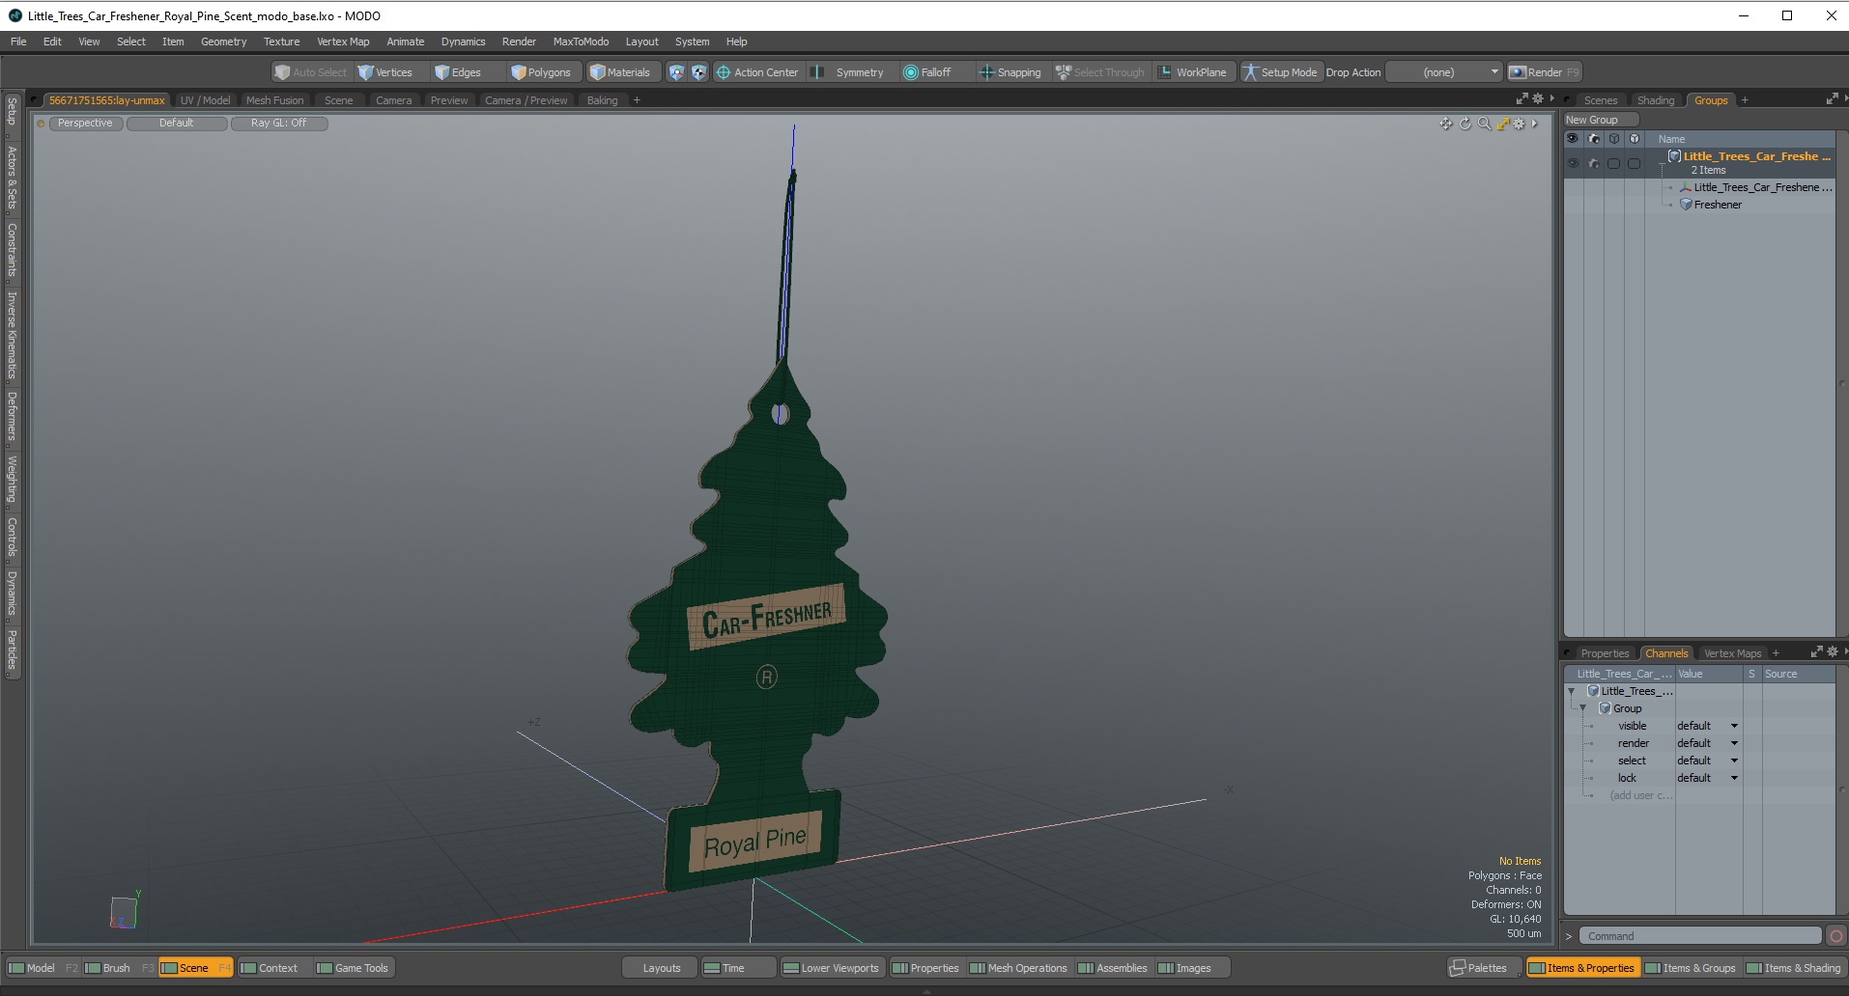Open Channels panel gear settings
Image resolution: width=1849 pixels, height=996 pixels.
1832,651
